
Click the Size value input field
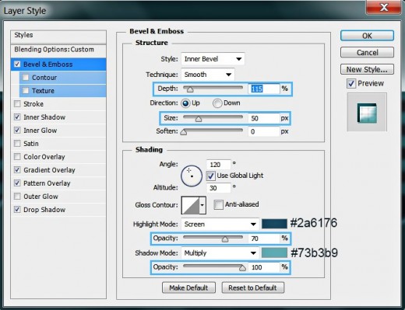click(264, 118)
